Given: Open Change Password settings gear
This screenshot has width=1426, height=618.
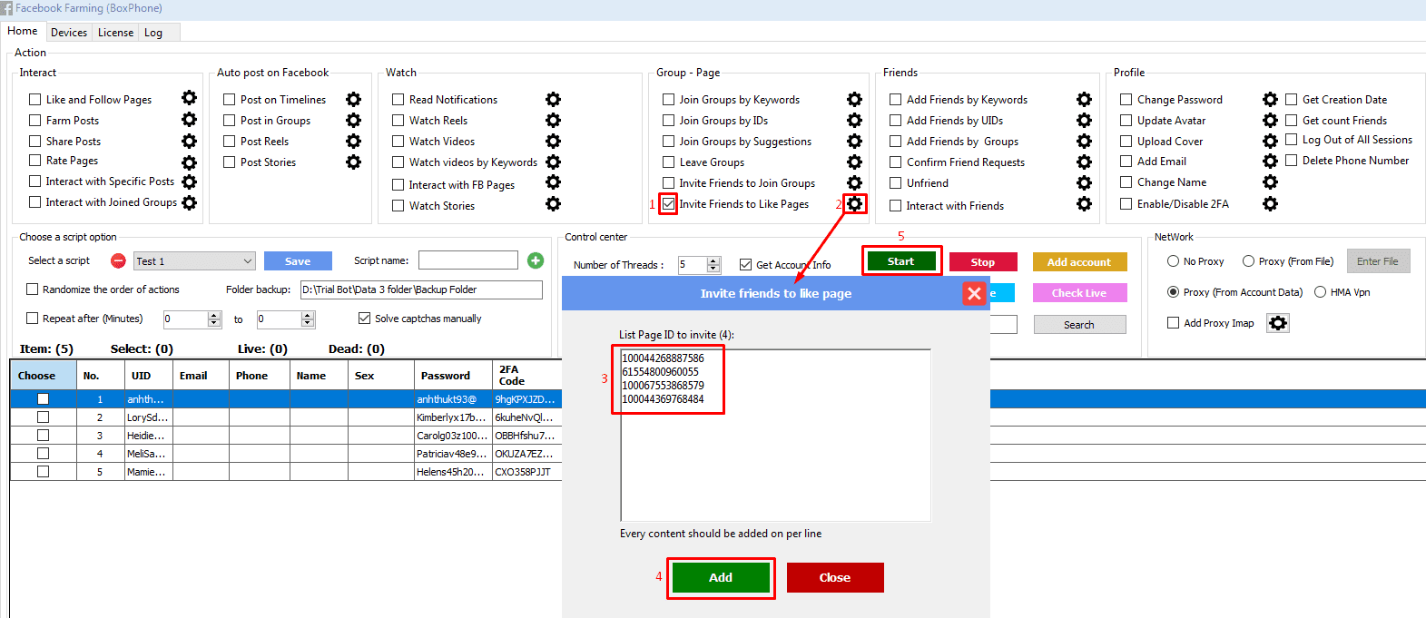Looking at the screenshot, I should point(1270,99).
